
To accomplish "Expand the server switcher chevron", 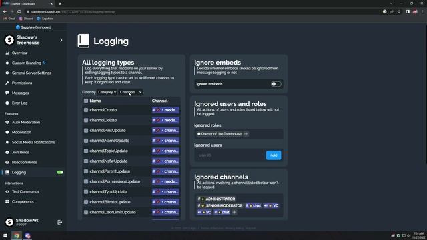I will [x=61, y=40].
